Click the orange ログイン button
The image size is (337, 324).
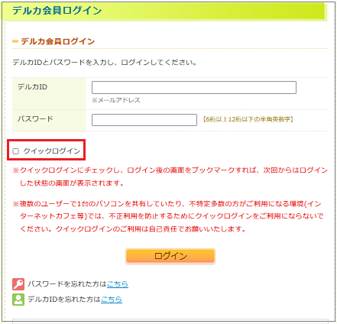[x=170, y=256]
